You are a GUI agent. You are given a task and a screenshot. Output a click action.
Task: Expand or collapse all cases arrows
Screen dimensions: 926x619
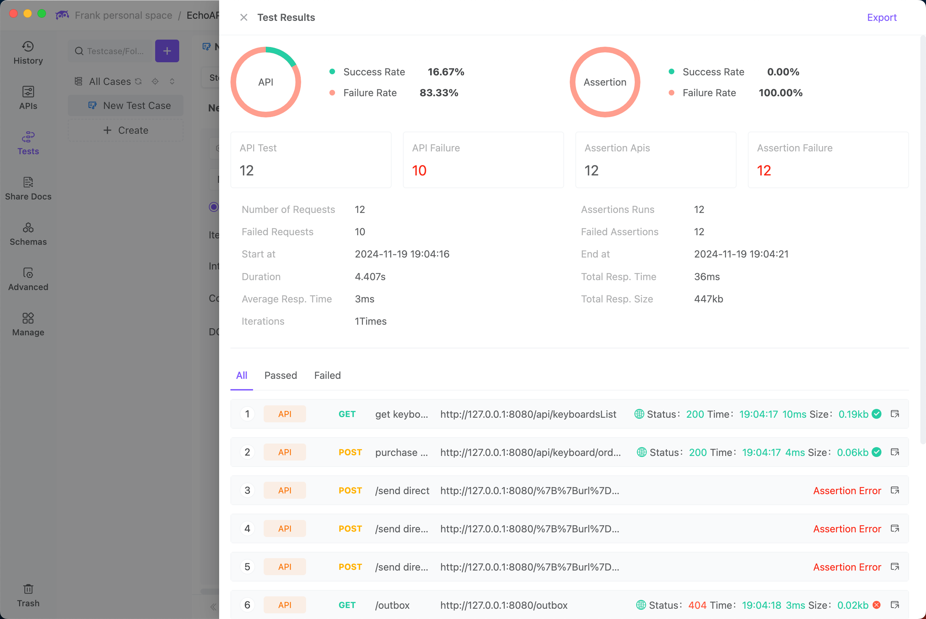point(172,81)
